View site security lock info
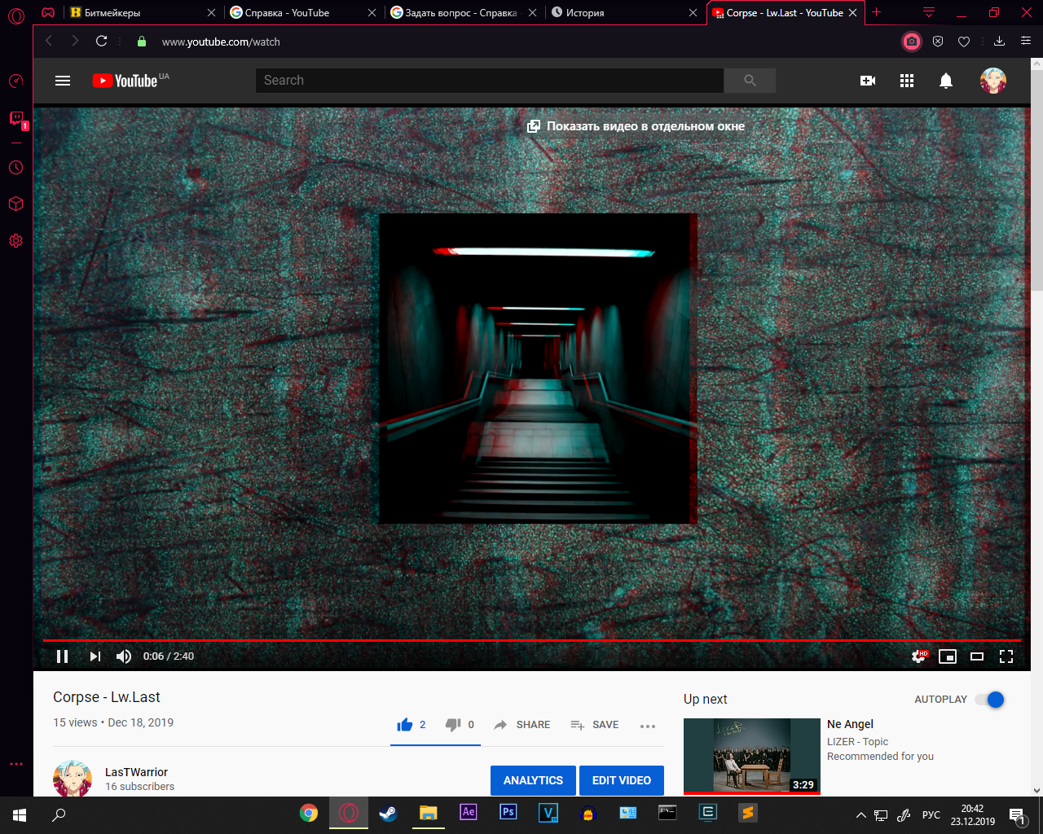Screen dimensions: 1043x834 point(142,42)
